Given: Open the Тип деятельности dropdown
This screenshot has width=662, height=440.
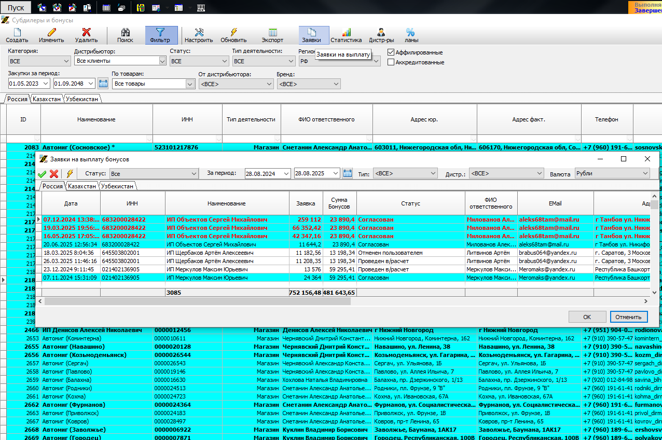Looking at the screenshot, I should pyautogui.click(x=264, y=61).
